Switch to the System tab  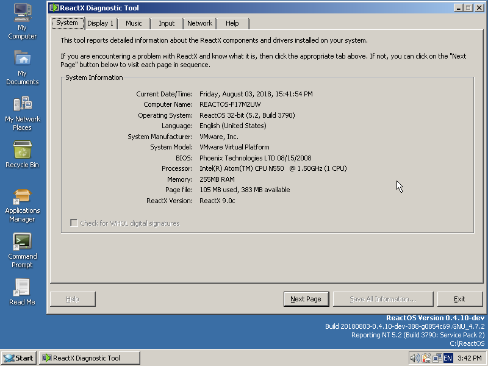click(x=67, y=23)
